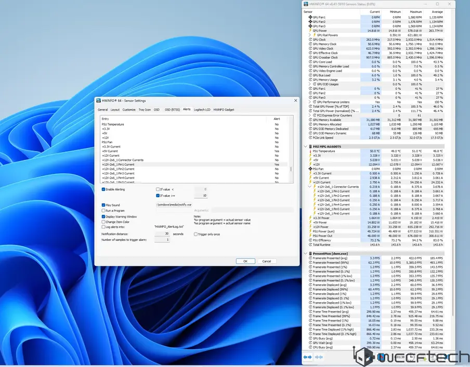Click lightning icon of +12V-2x6_1 Pin6 Current sensor
The height and width of the screenshot is (367, 470).
pos(315,213)
